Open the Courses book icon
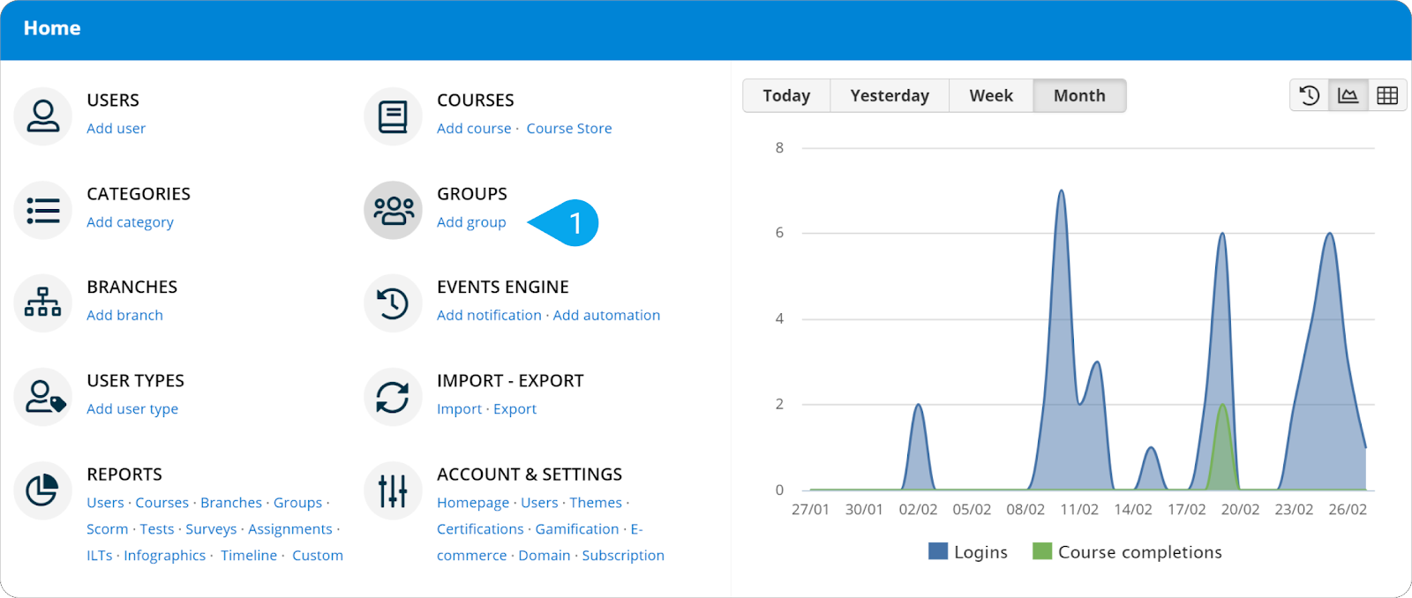 [x=393, y=116]
